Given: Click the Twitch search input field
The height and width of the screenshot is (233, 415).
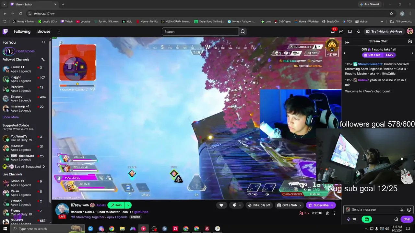Looking at the screenshot, I should click(200, 31).
